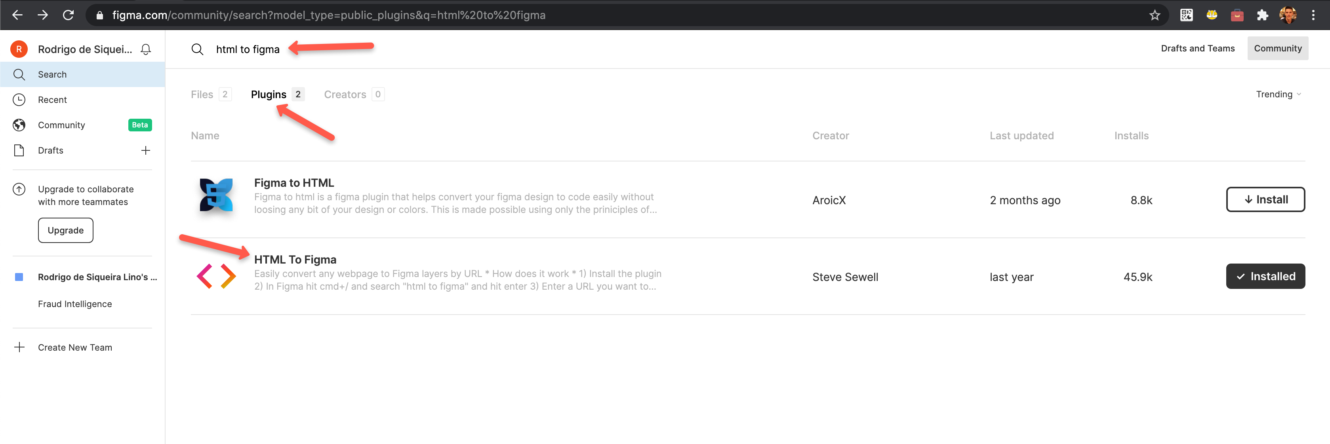Create a new team from the sidebar

[x=75, y=347]
